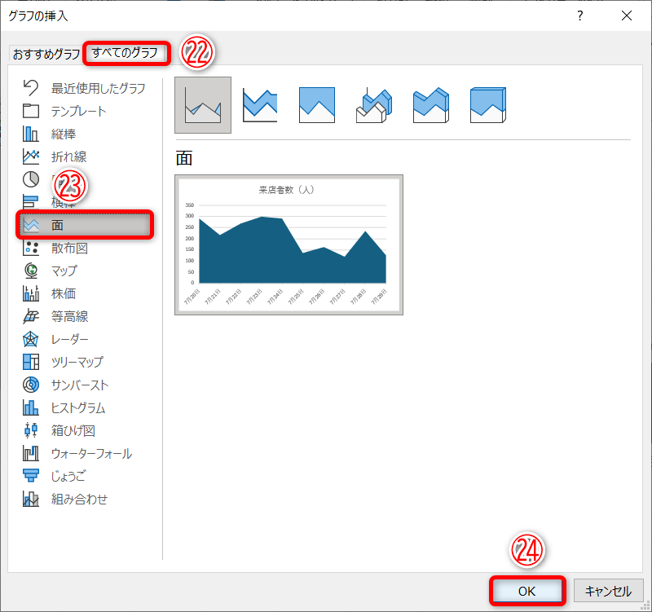Viewport: 652px width, 612px height.
Task: Click the 折れ線 line chart icon
Action: [31, 156]
